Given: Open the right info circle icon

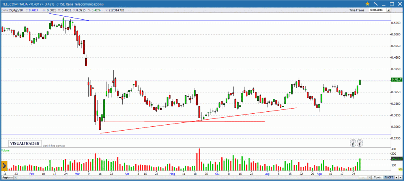Looking at the screenshot, I should coord(360,143).
